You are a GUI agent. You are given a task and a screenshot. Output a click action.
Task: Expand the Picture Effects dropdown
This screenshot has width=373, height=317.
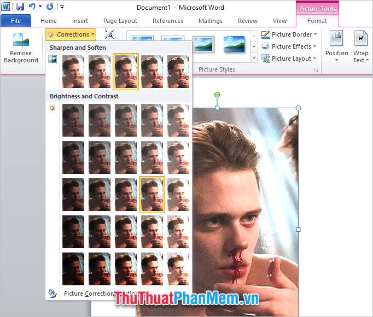tap(289, 46)
